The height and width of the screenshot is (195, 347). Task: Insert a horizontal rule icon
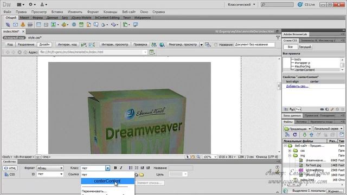pyautogui.click(x=30, y=24)
